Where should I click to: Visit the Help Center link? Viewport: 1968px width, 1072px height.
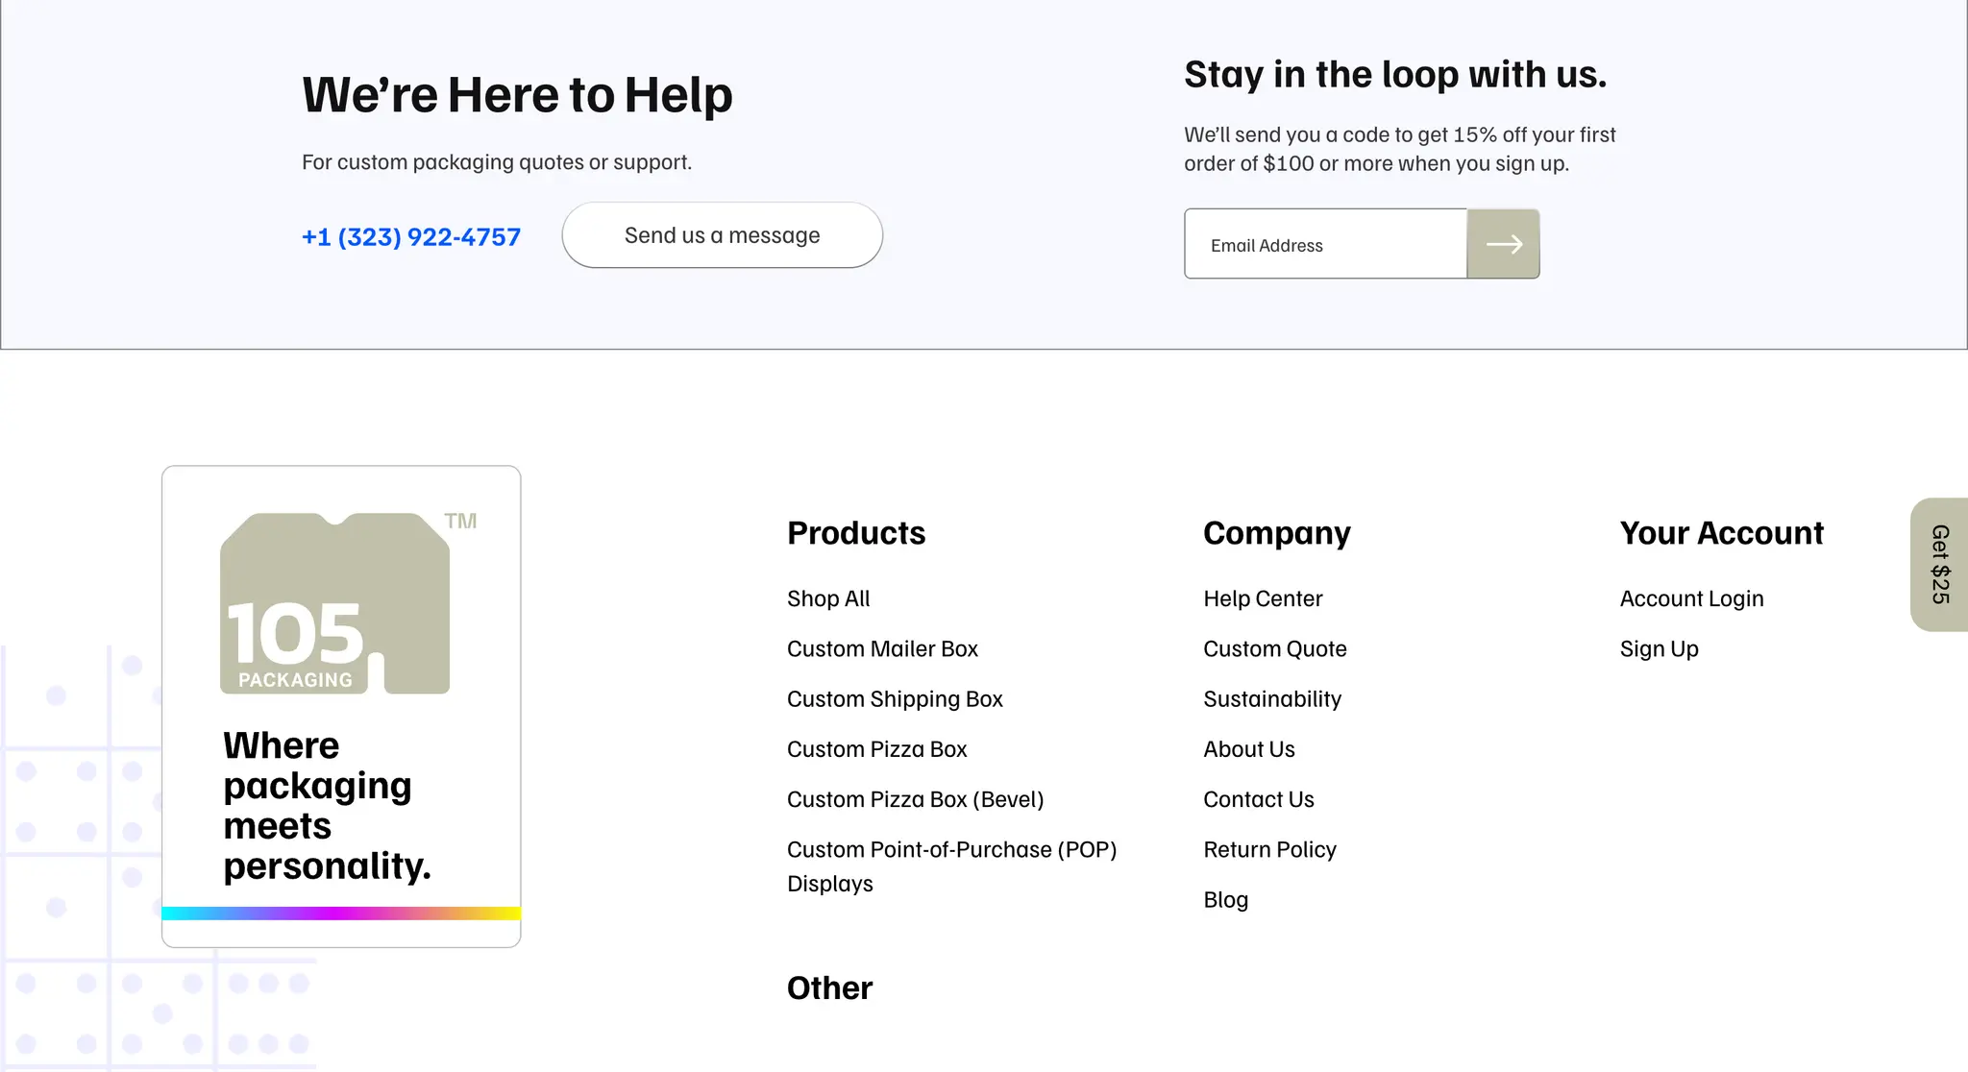click(x=1263, y=598)
